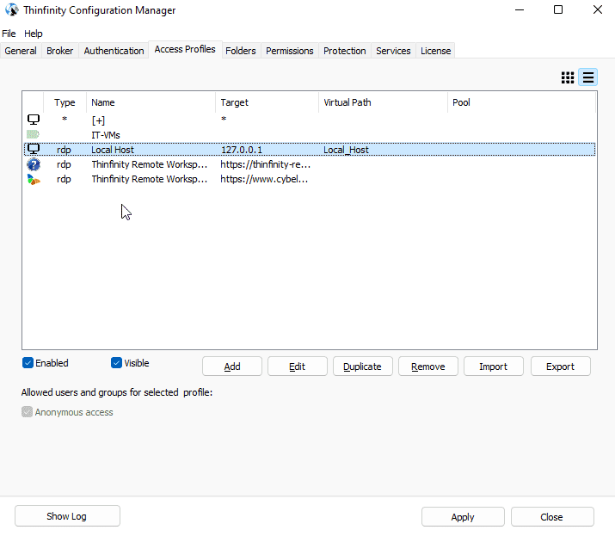Maximize the Configuration Manager window
This screenshot has height=536, width=615.
click(x=558, y=9)
